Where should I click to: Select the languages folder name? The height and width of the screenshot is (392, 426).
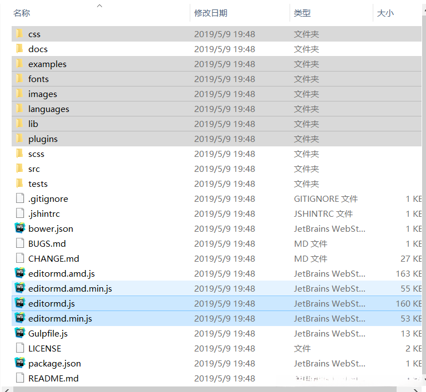tap(49, 109)
